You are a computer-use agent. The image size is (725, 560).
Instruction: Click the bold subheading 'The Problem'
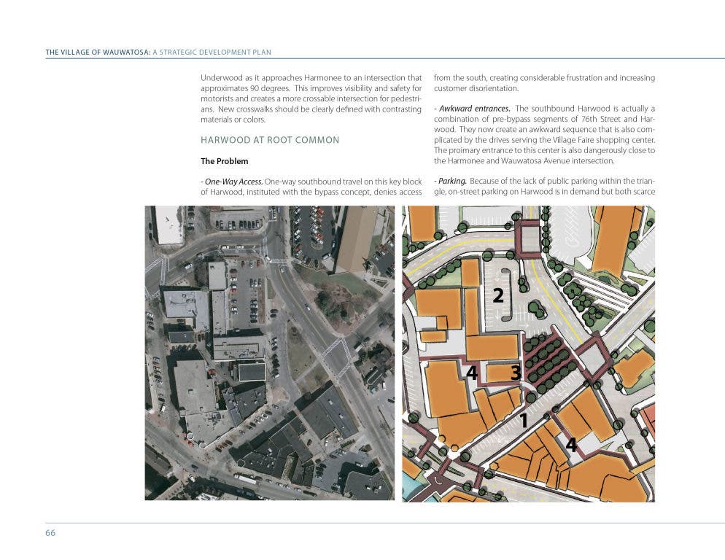224,161
